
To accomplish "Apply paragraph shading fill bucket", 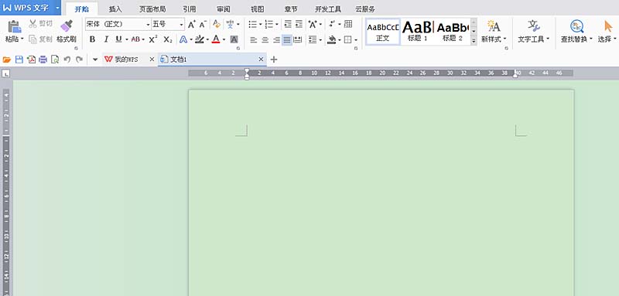I will pos(332,39).
